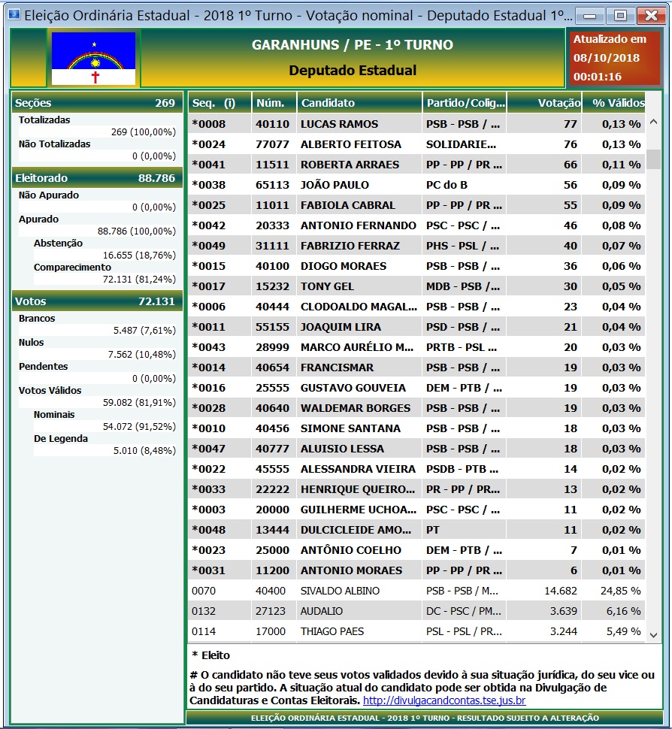672x729 pixels.
Task: Select the DULCICLEIDE AMO... row
Action: (x=416, y=530)
